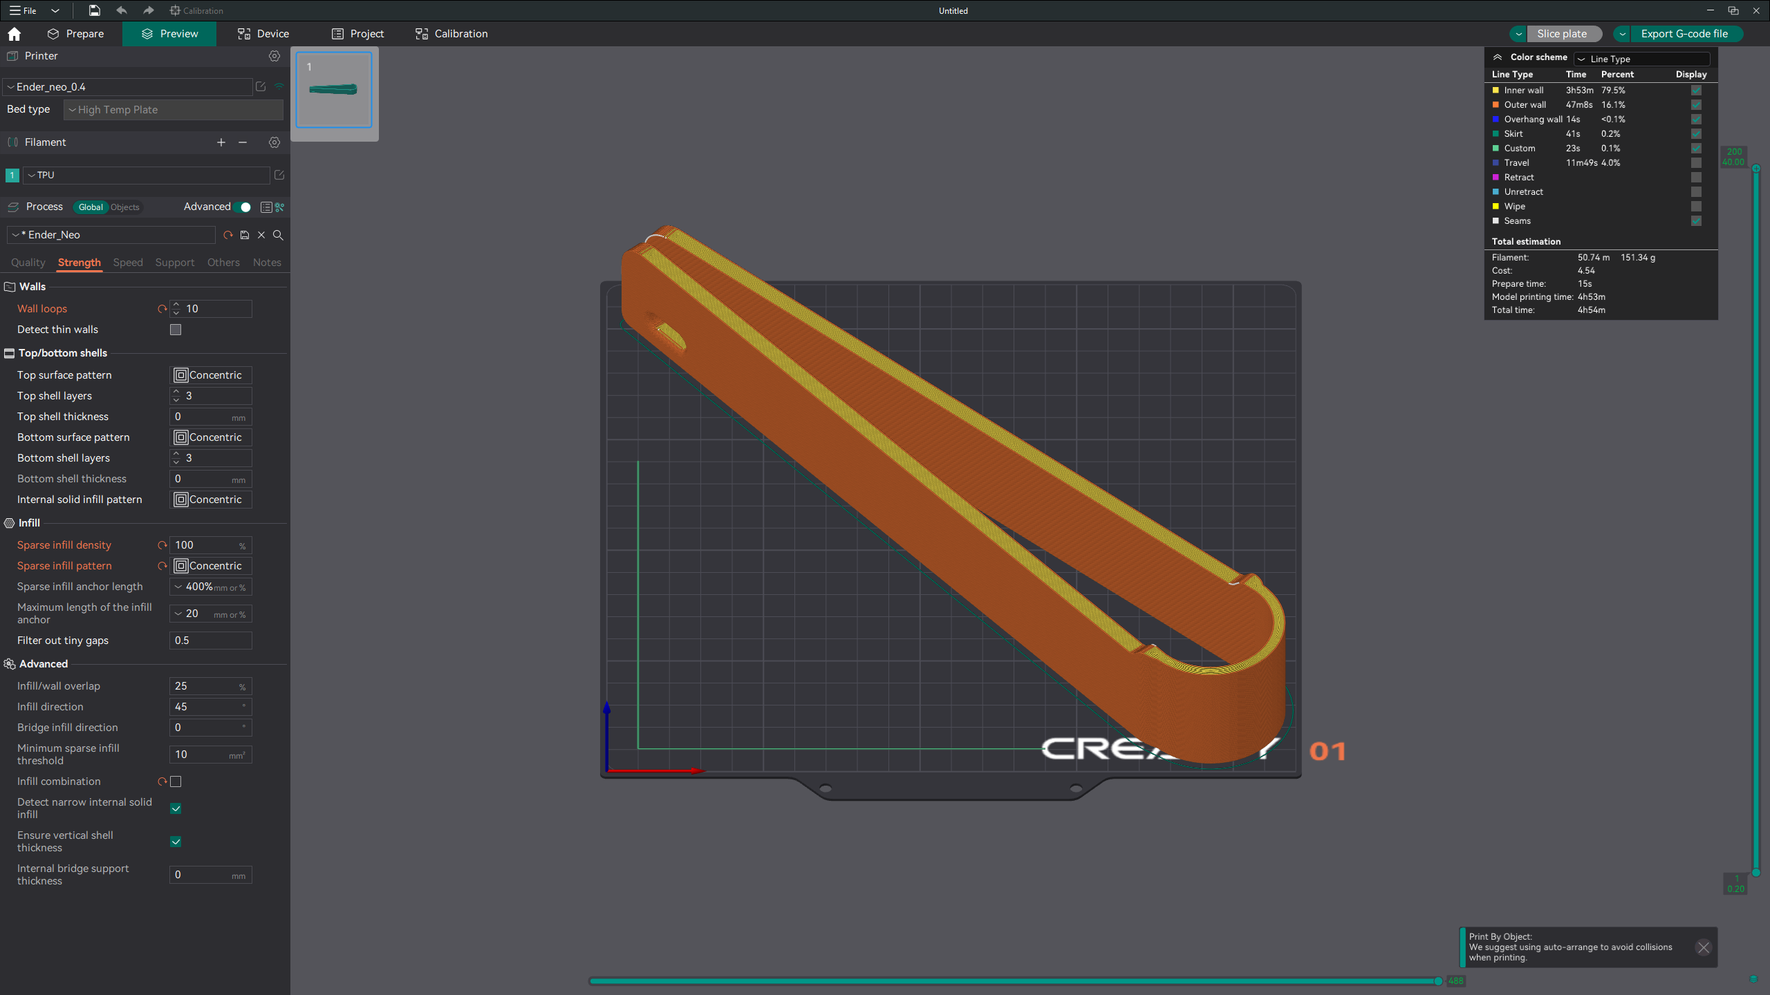Switch Process scope to Objects

[125, 207]
